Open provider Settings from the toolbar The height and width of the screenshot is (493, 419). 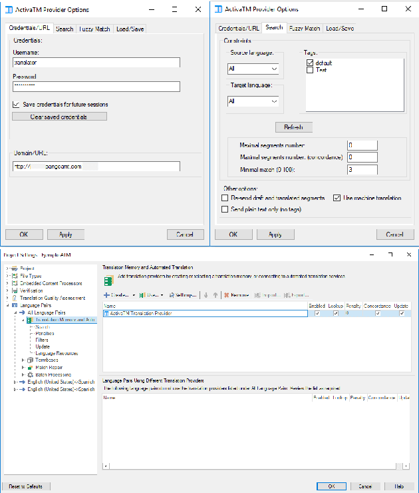[x=183, y=295]
